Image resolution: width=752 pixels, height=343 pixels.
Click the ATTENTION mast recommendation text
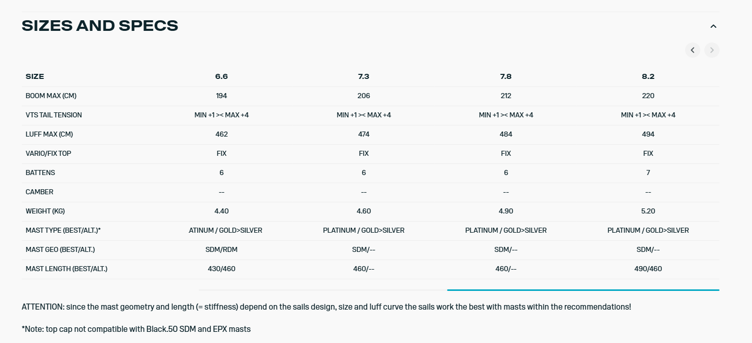326,307
